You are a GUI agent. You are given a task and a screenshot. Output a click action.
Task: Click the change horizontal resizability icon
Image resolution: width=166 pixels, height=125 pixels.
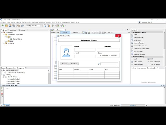click(109, 33)
